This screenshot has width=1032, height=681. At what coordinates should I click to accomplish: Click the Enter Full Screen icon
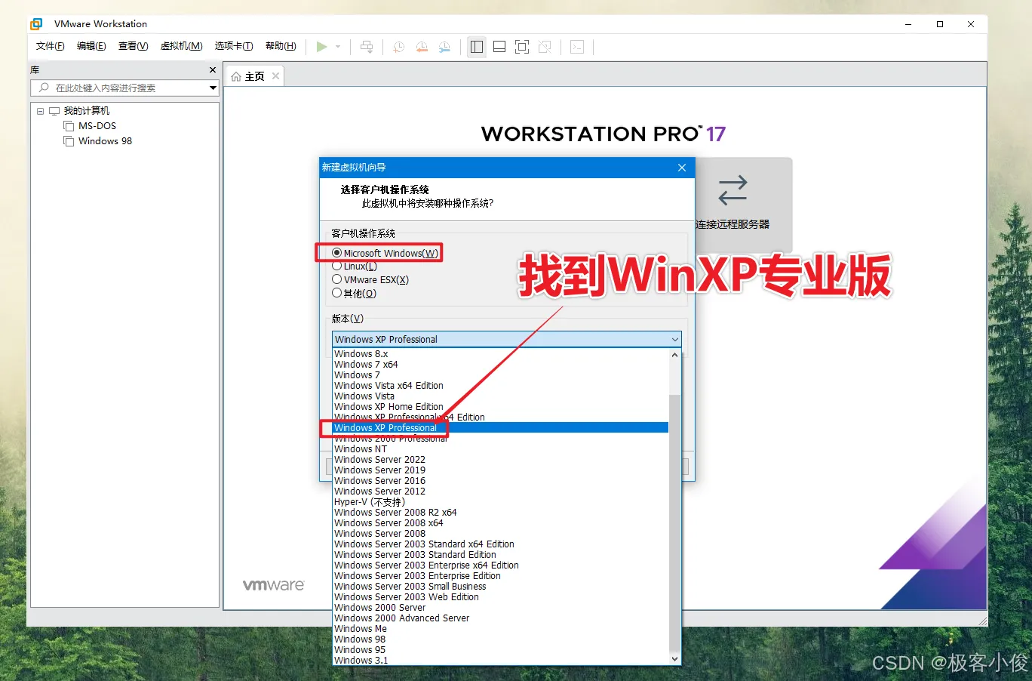522,47
